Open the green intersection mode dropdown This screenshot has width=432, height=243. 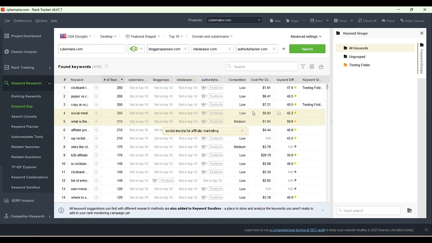point(136,49)
